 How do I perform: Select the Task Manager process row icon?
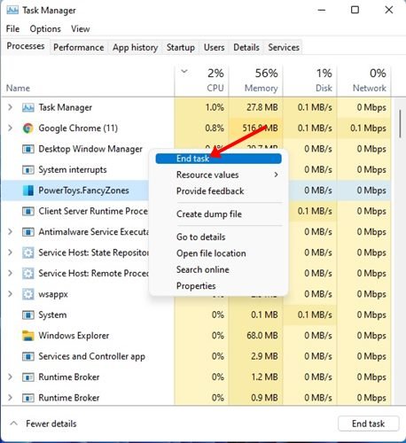click(x=27, y=107)
